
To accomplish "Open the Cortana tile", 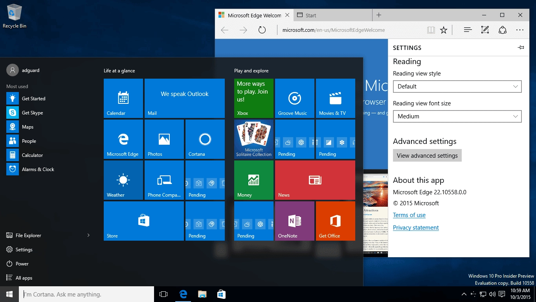I will [x=205, y=139].
